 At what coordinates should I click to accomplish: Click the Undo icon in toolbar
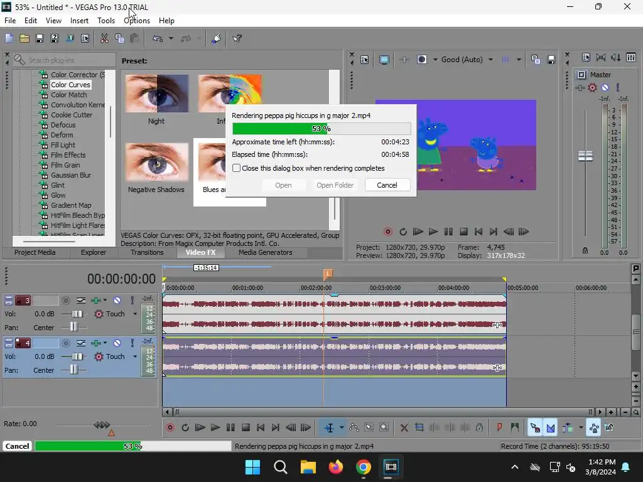coord(158,38)
